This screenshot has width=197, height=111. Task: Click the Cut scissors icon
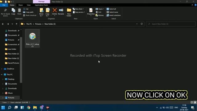coord(24,9)
